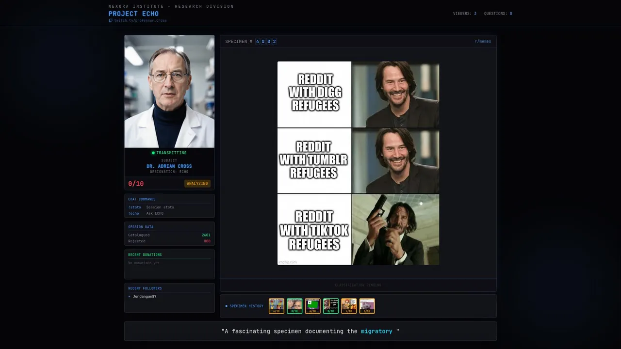Select the !echo chat command
This screenshot has height=349, width=621.
pos(133,214)
